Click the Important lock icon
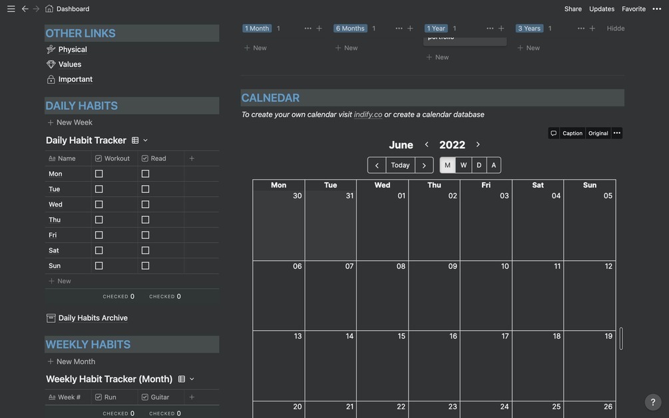The height and width of the screenshot is (418, 669). tap(51, 79)
